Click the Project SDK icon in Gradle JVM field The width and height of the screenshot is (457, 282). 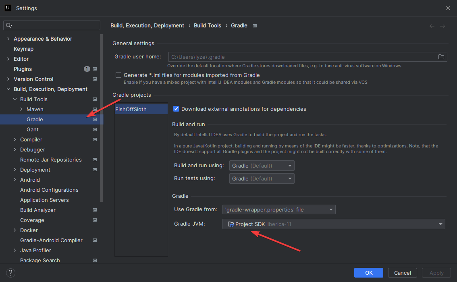231,224
